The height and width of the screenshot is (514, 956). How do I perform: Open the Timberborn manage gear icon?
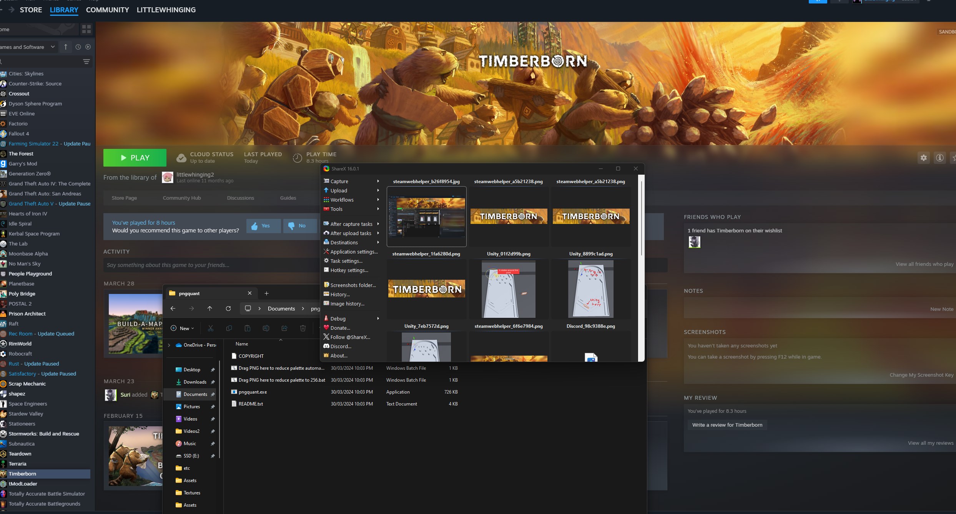click(x=923, y=158)
